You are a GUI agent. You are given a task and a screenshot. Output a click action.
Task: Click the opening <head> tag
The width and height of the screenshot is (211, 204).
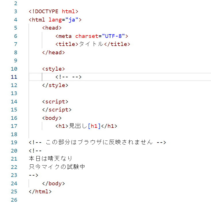point(52,28)
